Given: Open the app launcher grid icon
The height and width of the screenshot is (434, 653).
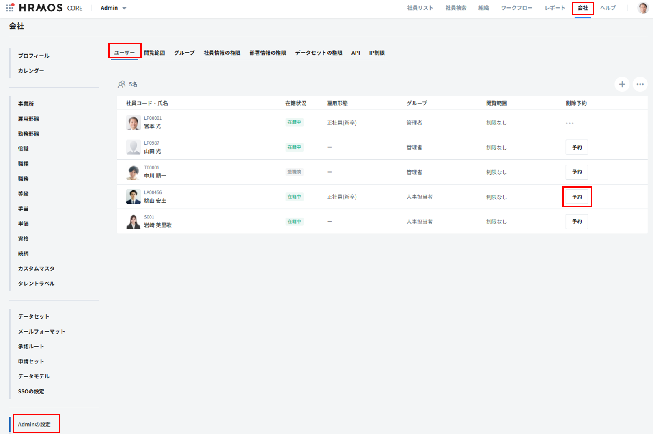Looking at the screenshot, I should [10, 8].
